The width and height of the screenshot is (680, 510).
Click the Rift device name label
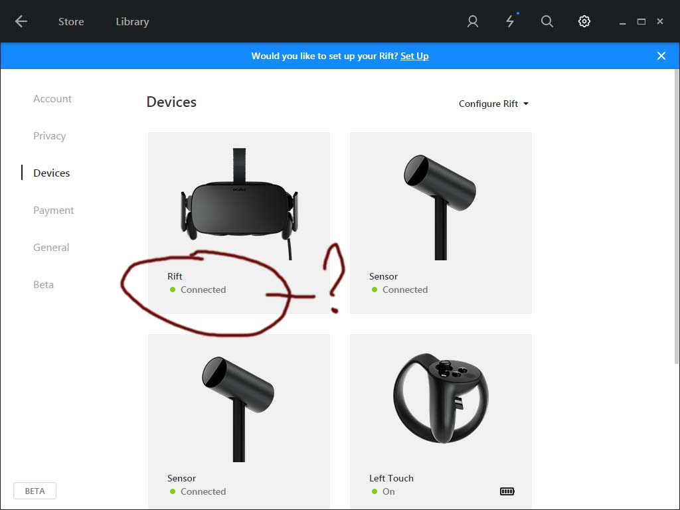[175, 276]
